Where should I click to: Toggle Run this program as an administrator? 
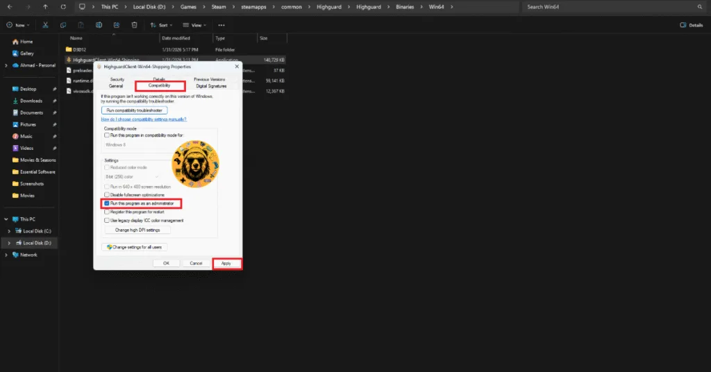(107, 203)
